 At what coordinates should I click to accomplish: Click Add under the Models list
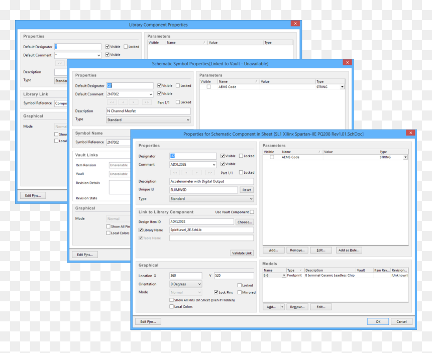[271, 307]
